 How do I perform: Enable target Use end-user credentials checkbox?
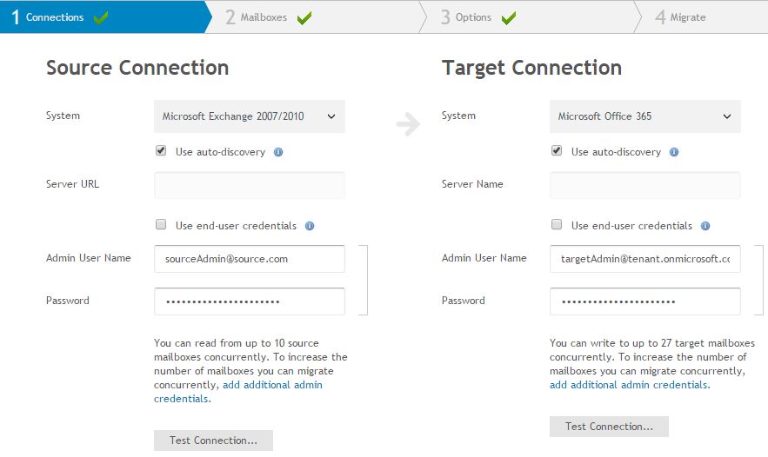tap(557, 224)
